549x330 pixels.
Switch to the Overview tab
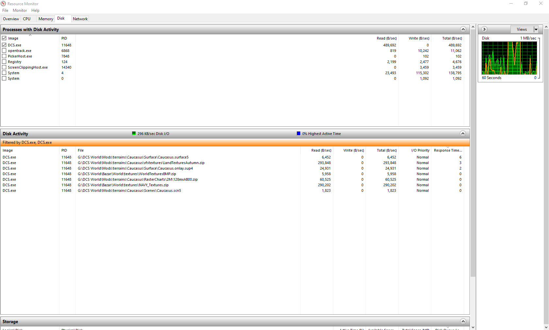pyautogui.click(x=11, y=19)
